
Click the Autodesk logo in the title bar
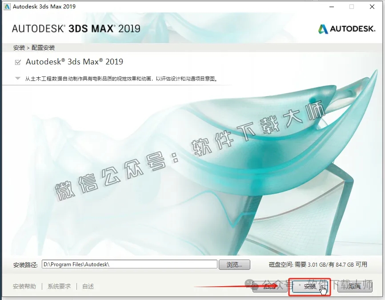point(6,6)
